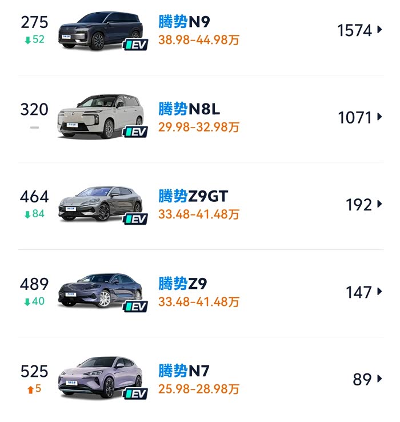Click the EV badge on 腾势N9

click(x=136, y=44)
